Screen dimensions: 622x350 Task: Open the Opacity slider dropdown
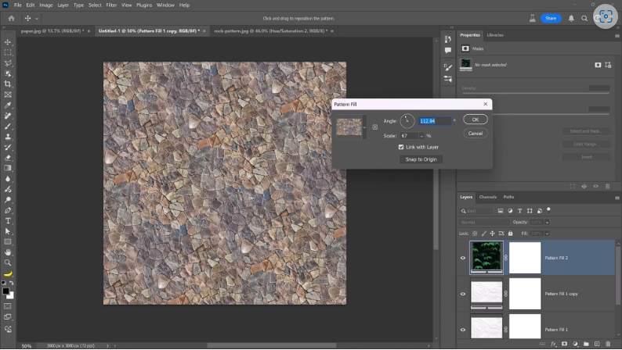click(548, 222)
